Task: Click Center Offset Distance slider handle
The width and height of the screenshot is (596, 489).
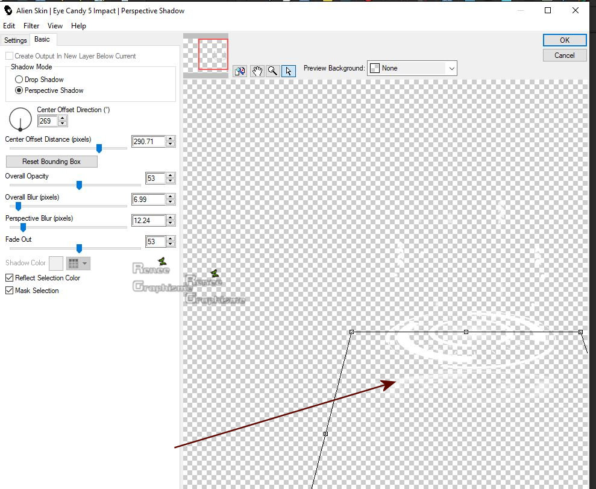Action: pos(99,148)
